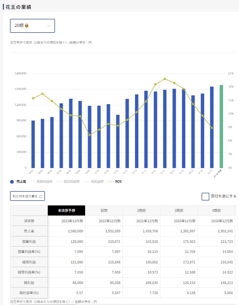Click operating profit value 120,000
Screen dimensions: 239x305
point(77,242)
